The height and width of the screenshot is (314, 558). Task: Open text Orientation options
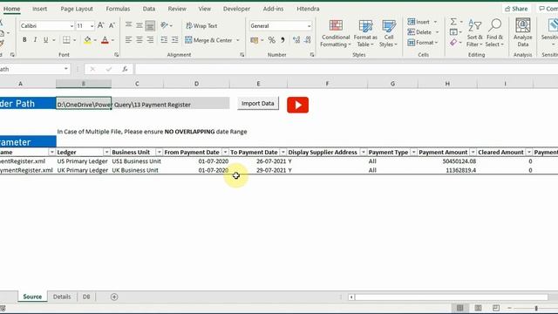(167, 25)
